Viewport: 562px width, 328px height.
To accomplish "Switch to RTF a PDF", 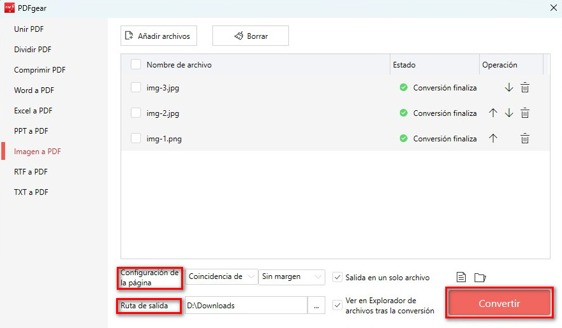I will click(31, 172).
